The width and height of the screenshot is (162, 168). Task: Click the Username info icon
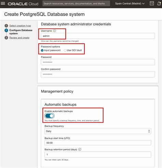[x=55, y=31]
